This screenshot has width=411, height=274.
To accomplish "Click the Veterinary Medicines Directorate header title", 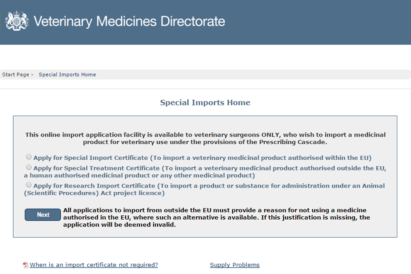I will (x=129, y=21).
